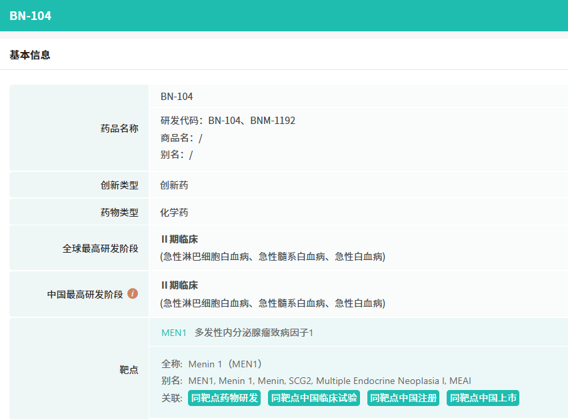Click the 同靶点药物研发 button
The width and height of the screenshot is (568, 420).
[x=224, y=398]
